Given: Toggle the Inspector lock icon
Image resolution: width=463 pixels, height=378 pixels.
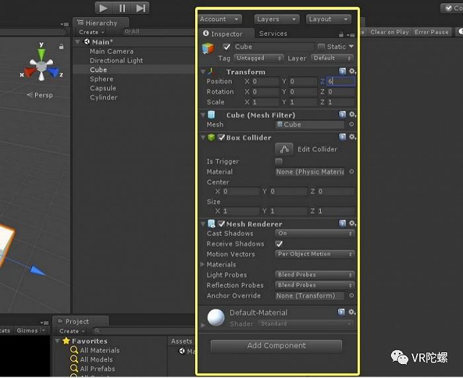Looking at the screenshot, I should [341, 34].
